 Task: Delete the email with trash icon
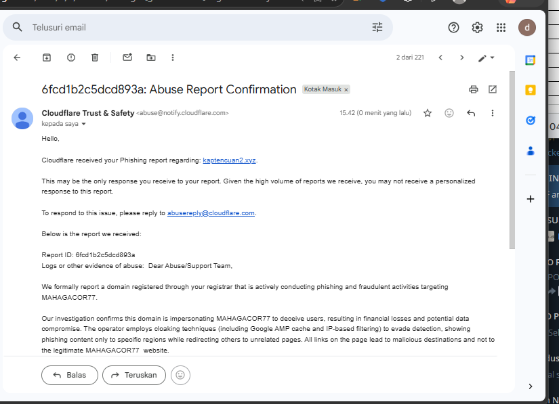point(95,58)
